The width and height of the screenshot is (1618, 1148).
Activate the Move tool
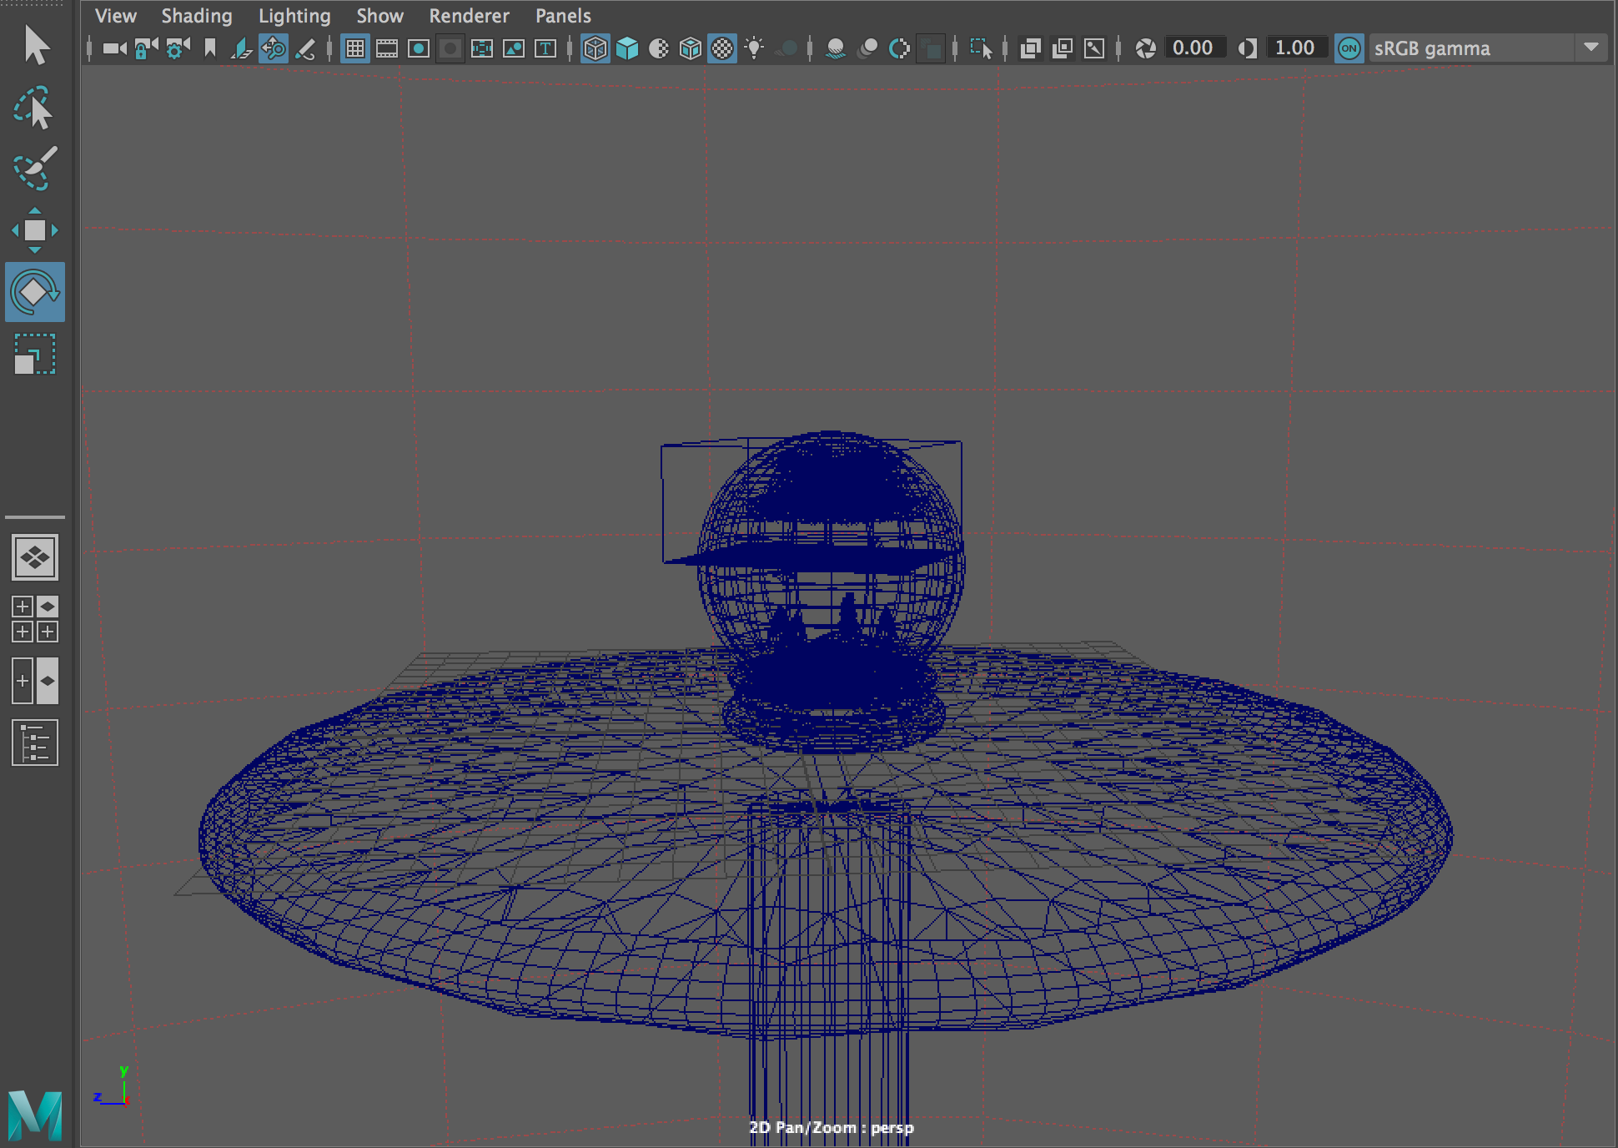pos(35,230)
